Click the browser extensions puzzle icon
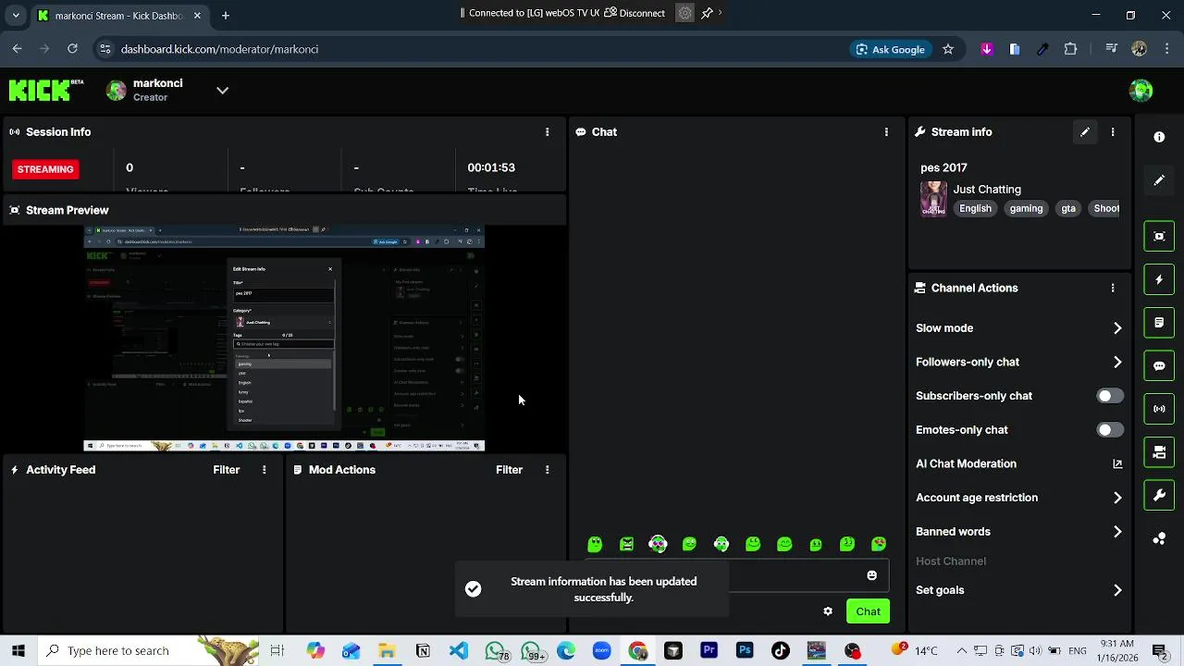The width and height of the screenshot is (1184, 666). click(x=1070, y=49)
